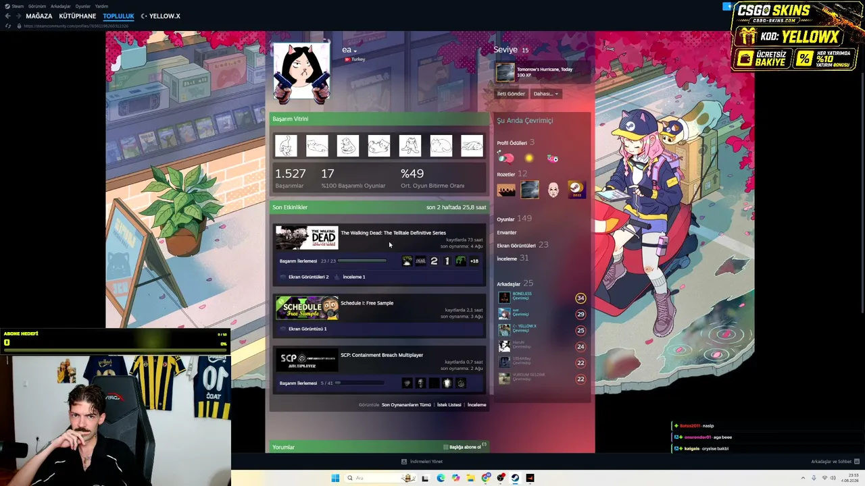Click the profile avatar image
Viewport: 865px width, 486px height.
tap(301, 71)
